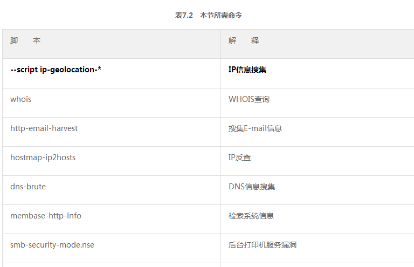Click the IP信息搜集 description cell
Image resolution: width=414 pixels, height=267 pixels.
[x=247, y=70]
